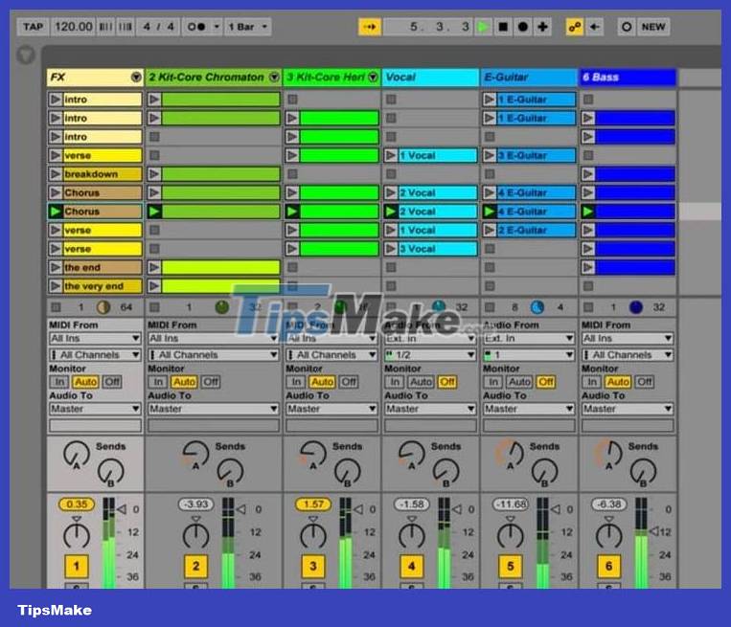Click first-row stop slot in Bass track

pyautogui.click(x=588, y=100)
